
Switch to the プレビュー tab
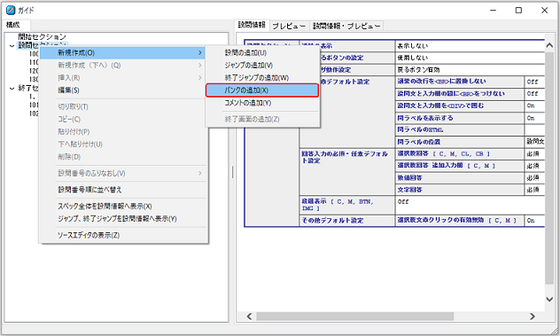point(289,26)
